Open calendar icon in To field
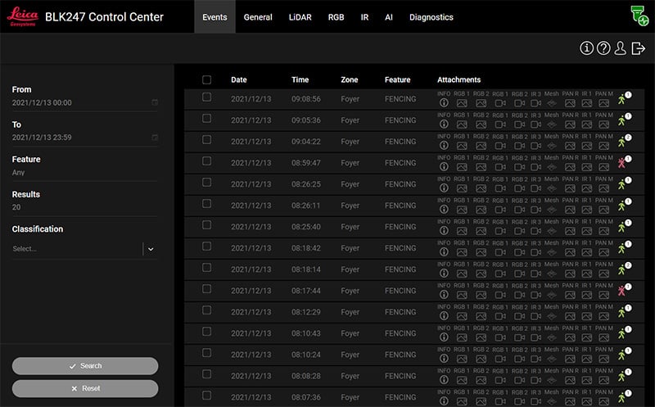Screen dimensions: 655x407 point(155,138)
